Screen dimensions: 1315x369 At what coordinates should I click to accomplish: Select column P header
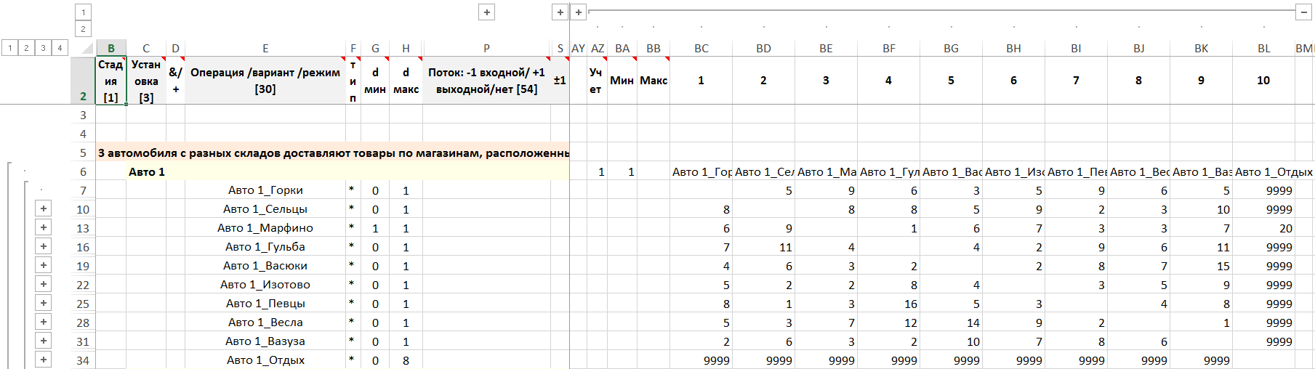tap(486, 49)
